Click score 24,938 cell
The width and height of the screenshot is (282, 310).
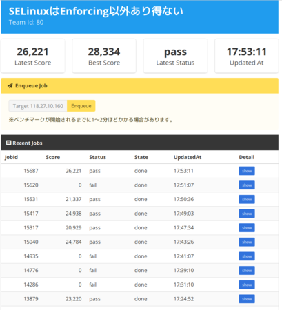74,214
